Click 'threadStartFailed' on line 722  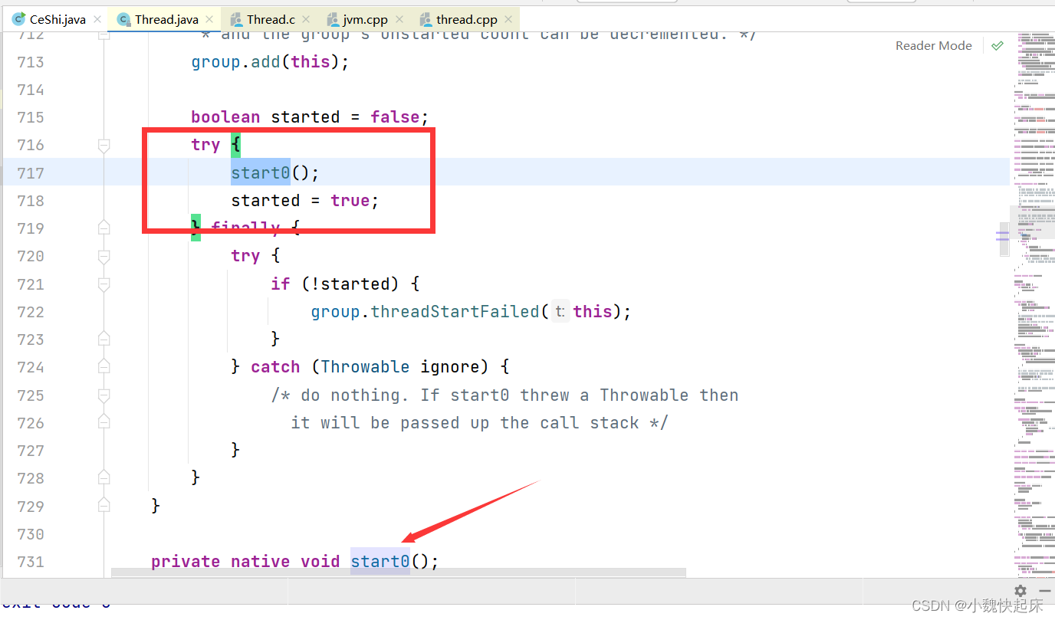pos(455,312)
